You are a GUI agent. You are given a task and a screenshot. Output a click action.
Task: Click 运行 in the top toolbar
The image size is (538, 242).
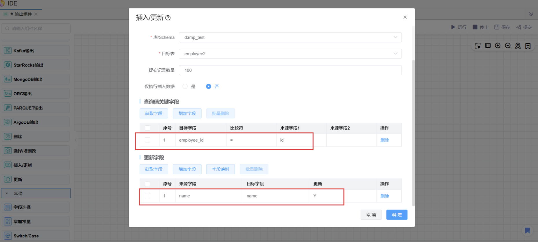click(x=459, y=27)
